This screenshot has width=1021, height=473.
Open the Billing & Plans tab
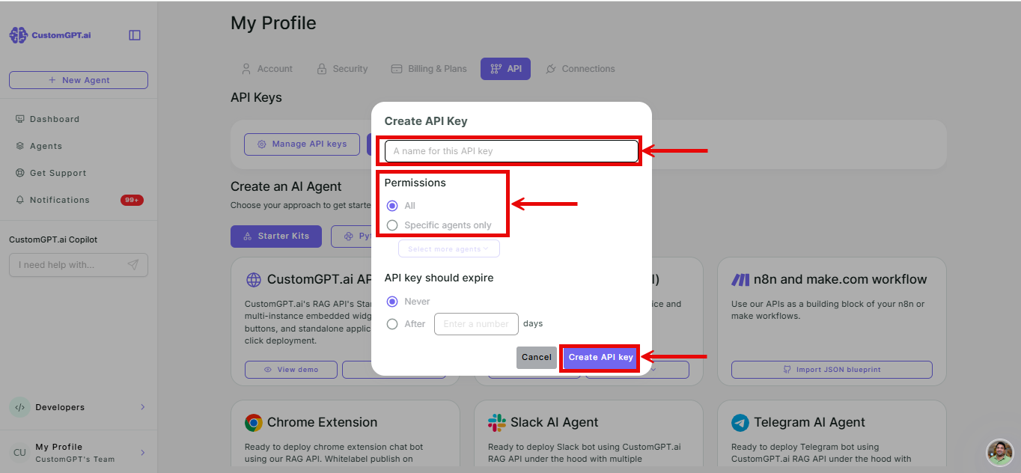coord(429,69)
